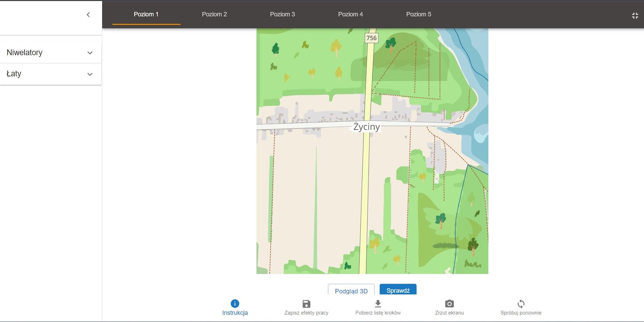This screenshot has width=644, height=322.
Task: Collapse the left sidebar with the arrow
Action: pyautogui.click(x=88, y=15)
